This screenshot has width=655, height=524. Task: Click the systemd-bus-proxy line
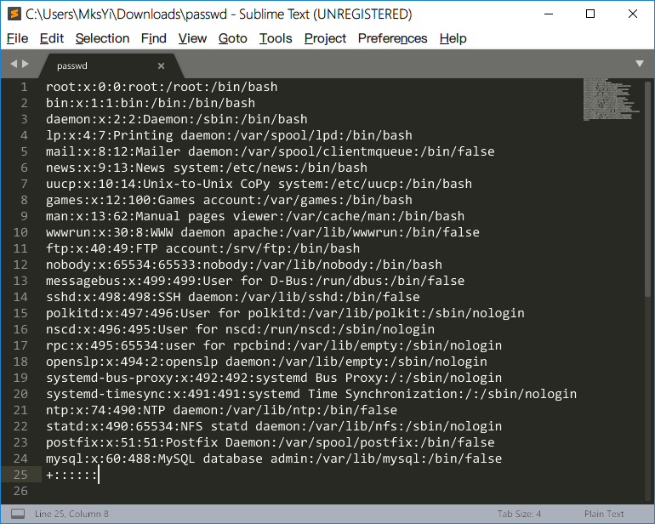point(274,378)
